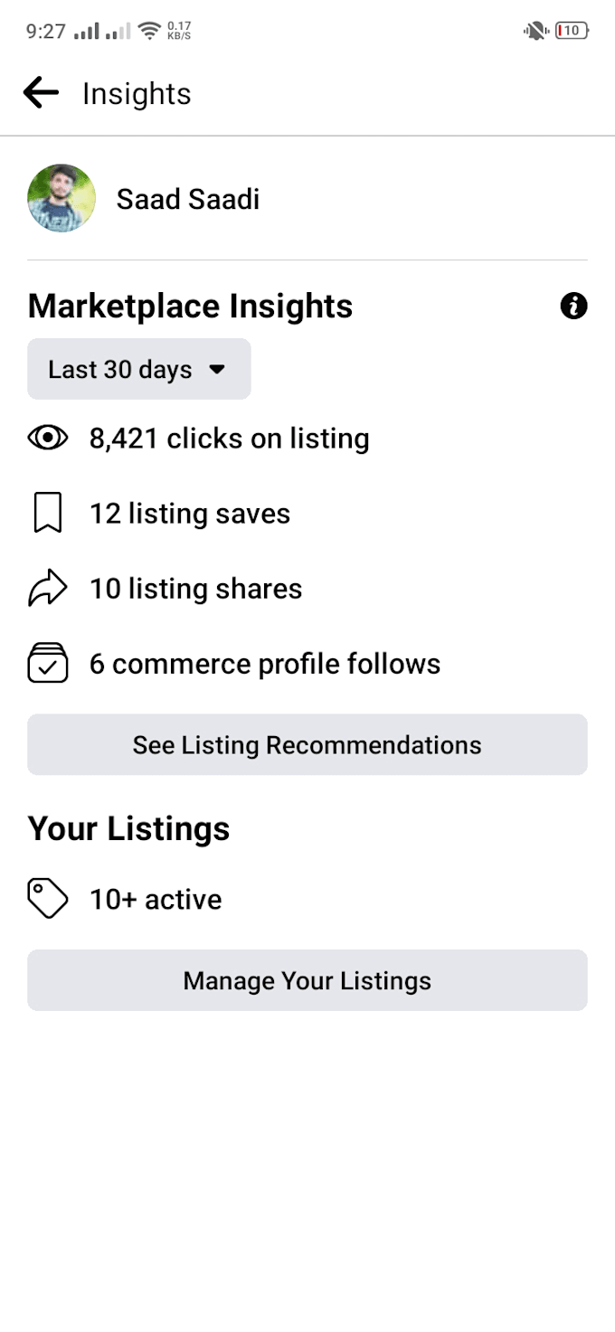Tap the Wi-Fi icon in the status bar
This screenshot has height=1332, width=615.
pyautogui.click(x=150, y=28)
